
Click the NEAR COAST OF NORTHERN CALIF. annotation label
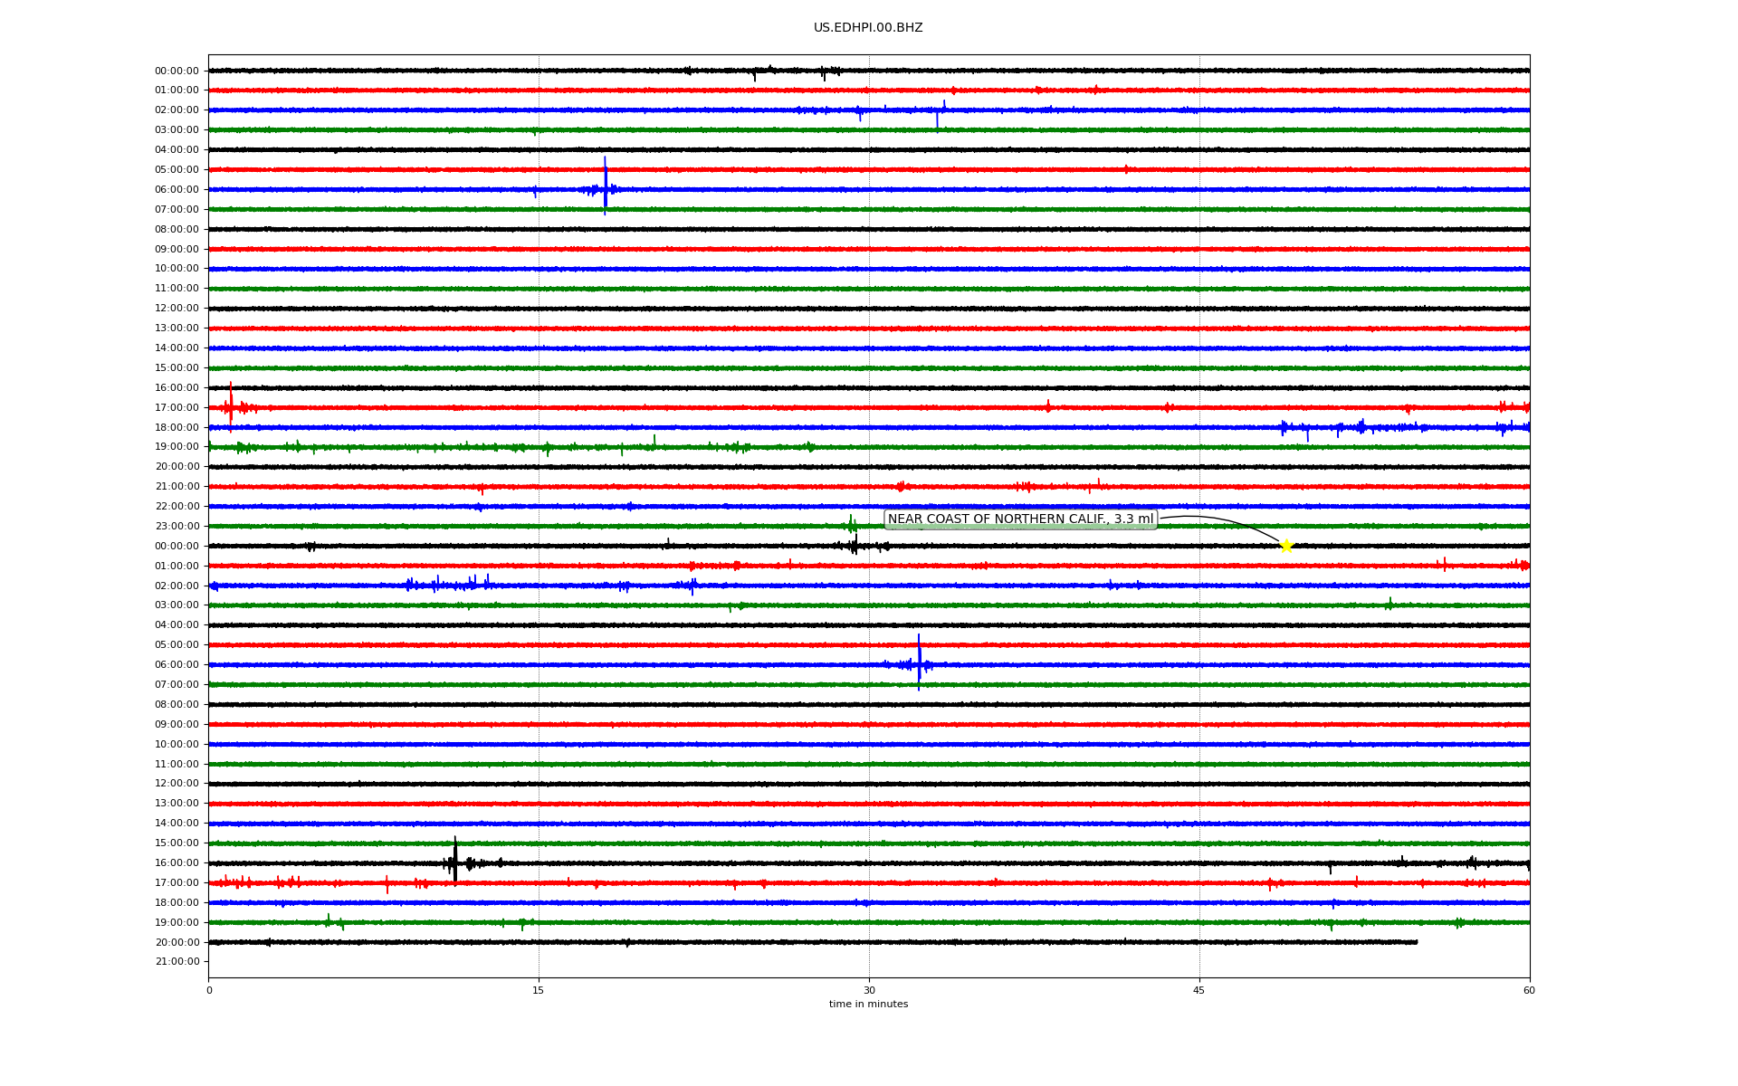coord(1020,519)
